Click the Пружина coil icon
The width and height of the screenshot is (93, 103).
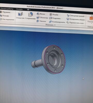coord(1,12)
